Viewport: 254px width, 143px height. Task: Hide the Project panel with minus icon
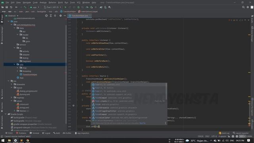[65, 15]
